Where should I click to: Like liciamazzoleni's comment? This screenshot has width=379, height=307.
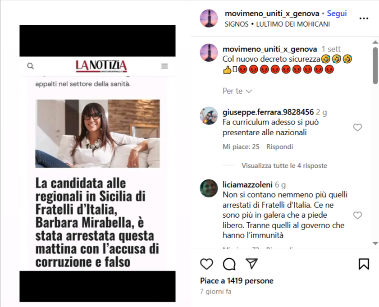pyautogui.click(x=357, y=215)
